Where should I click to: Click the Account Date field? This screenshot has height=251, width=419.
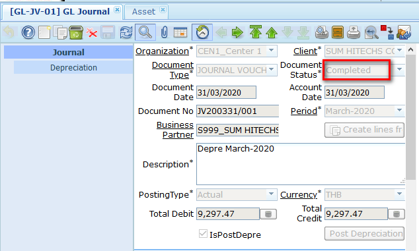[354, 92]
